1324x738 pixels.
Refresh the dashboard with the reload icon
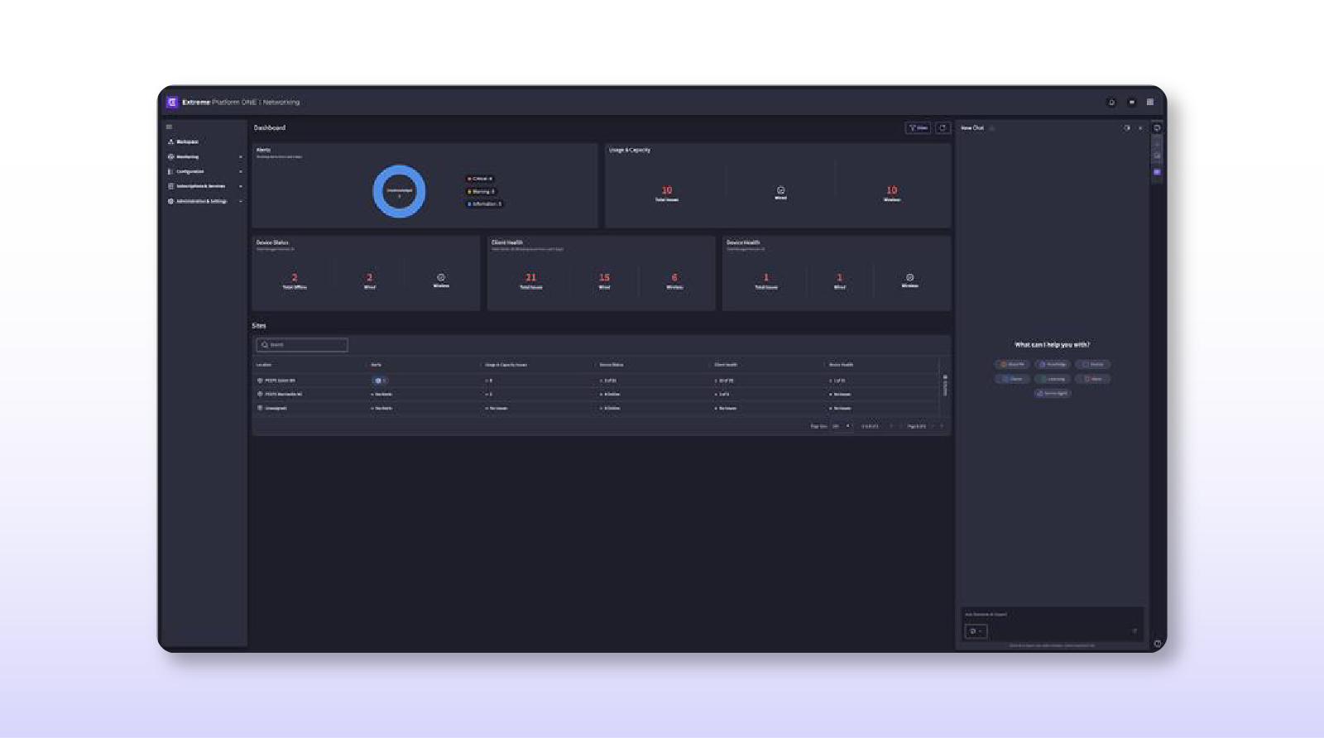pos(943,127)
